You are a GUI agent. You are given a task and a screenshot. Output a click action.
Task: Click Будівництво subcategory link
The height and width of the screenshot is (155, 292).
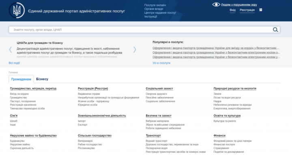tap(17, 141)
